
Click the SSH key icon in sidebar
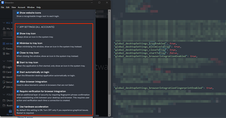[x=4, y=87]
